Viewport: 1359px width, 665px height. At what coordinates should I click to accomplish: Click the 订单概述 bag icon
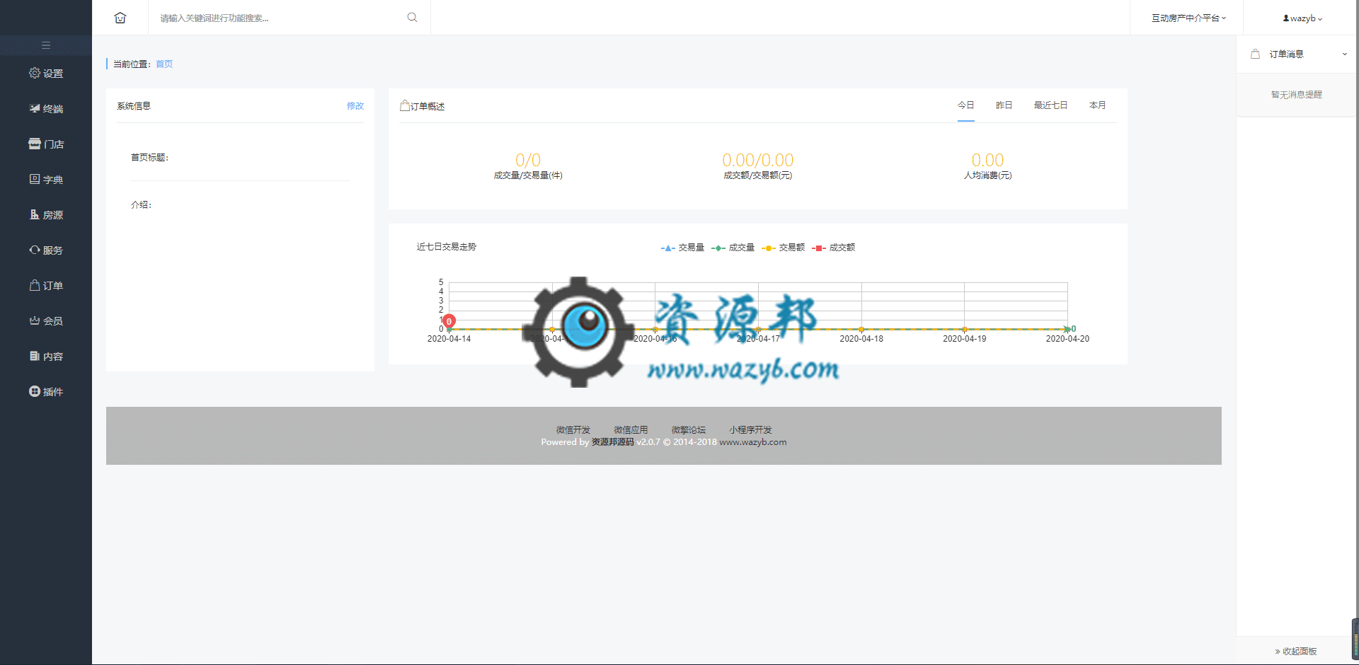point(404,105)
